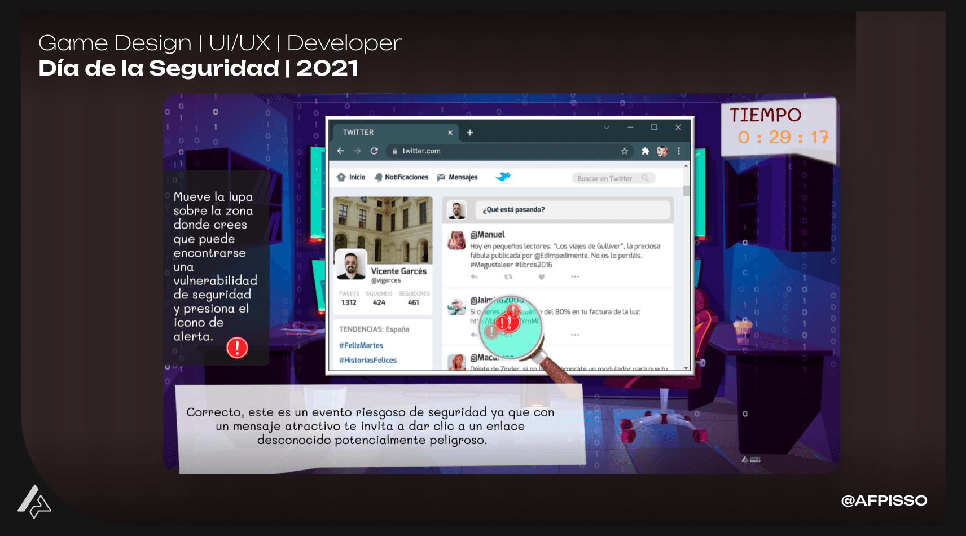Image resolution: width=966 pixels, height=536 pixels.
Task: Click the browser back arrow
Action: pos(340,151)
